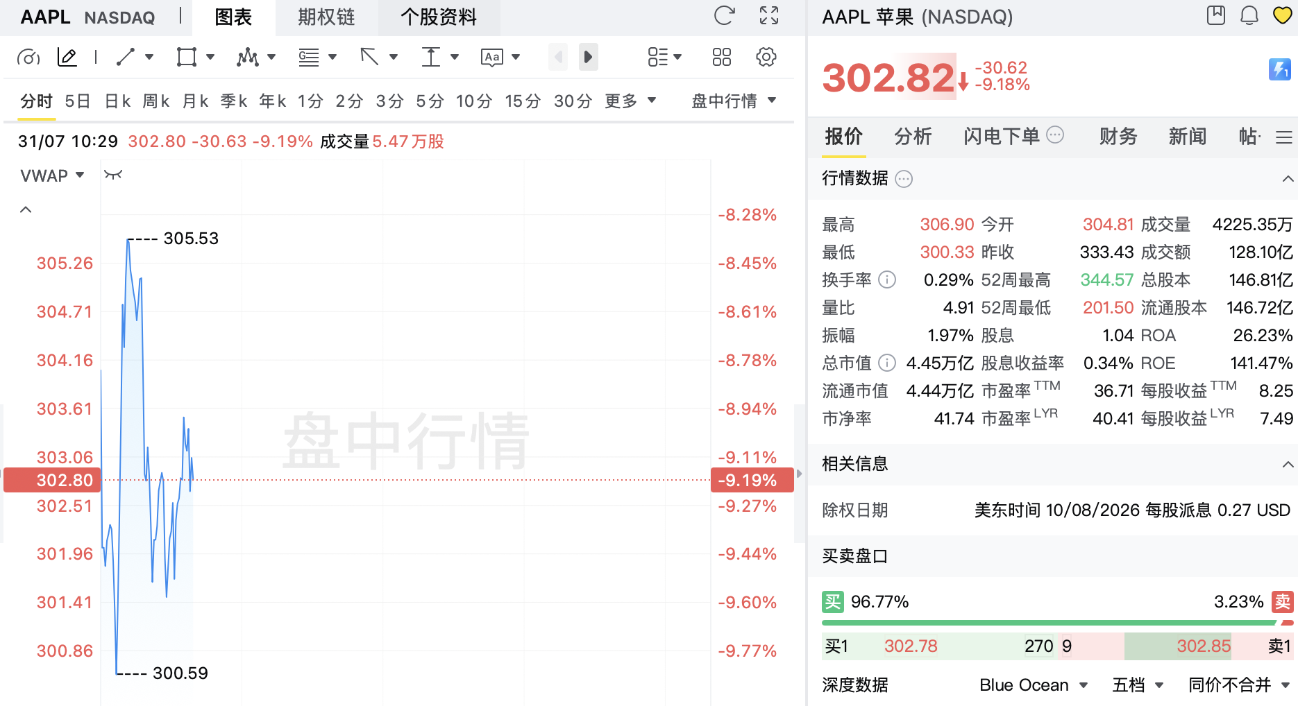Select the 分时 timeframe
Screen dimensions: 1298x706
(x=36, y=101)
